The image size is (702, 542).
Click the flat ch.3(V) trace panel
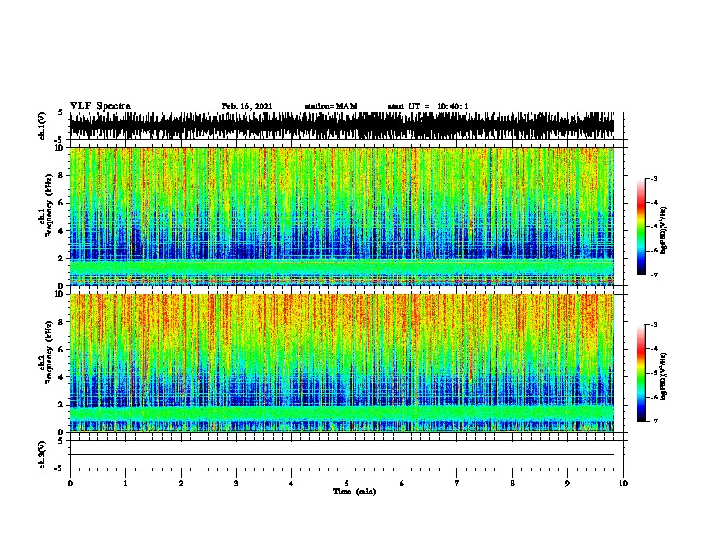point(348,454)
